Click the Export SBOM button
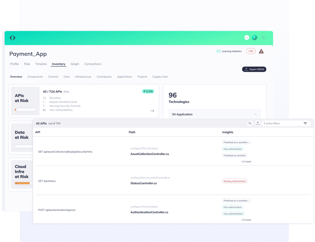The height and width of the screenshot is (242, 315). (254, 69)
